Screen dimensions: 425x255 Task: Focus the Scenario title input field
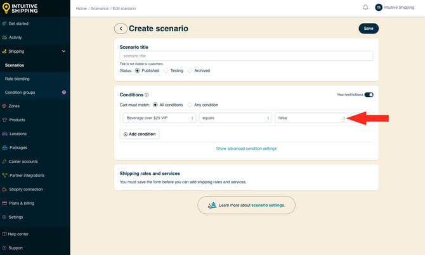246,56
